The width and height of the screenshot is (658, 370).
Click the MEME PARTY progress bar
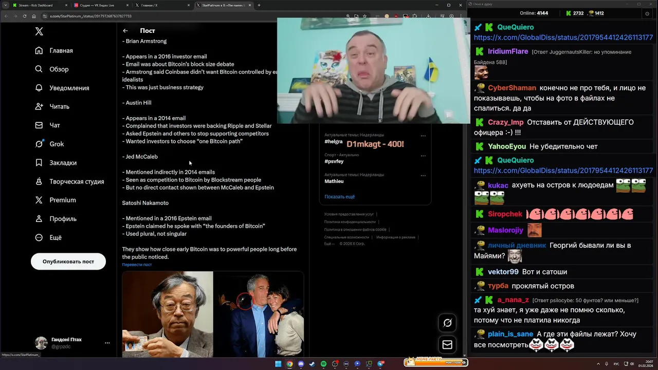pos(436,362)
